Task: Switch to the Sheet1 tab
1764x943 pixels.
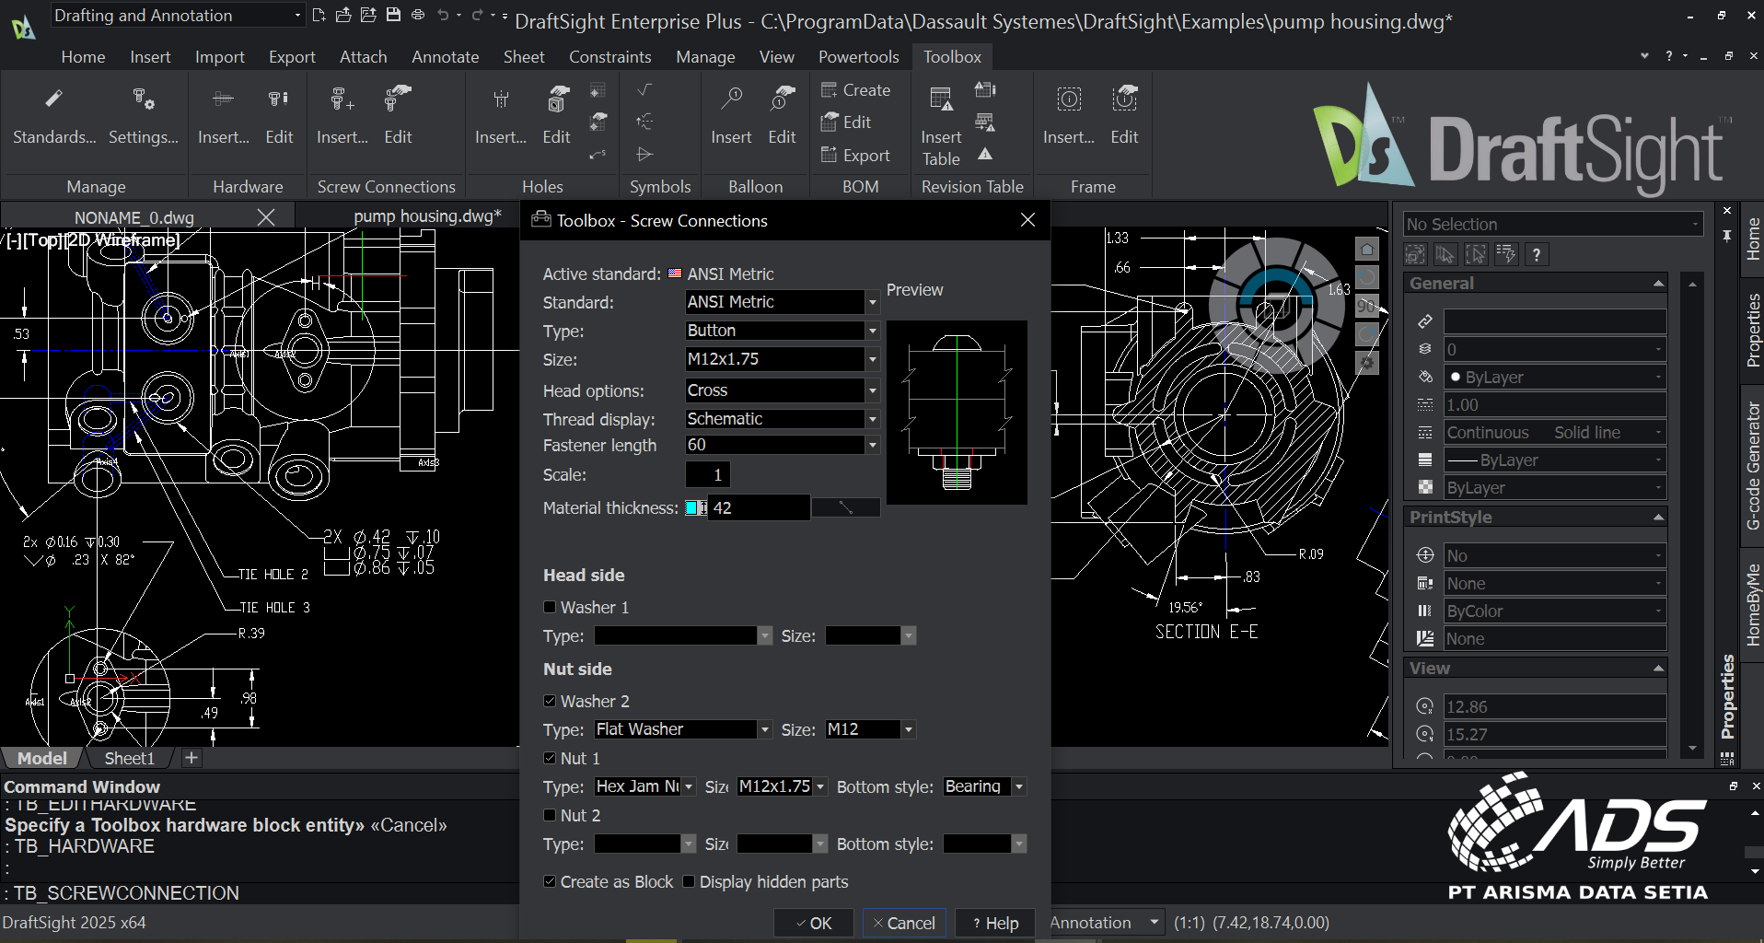Action: click(128, 757)
